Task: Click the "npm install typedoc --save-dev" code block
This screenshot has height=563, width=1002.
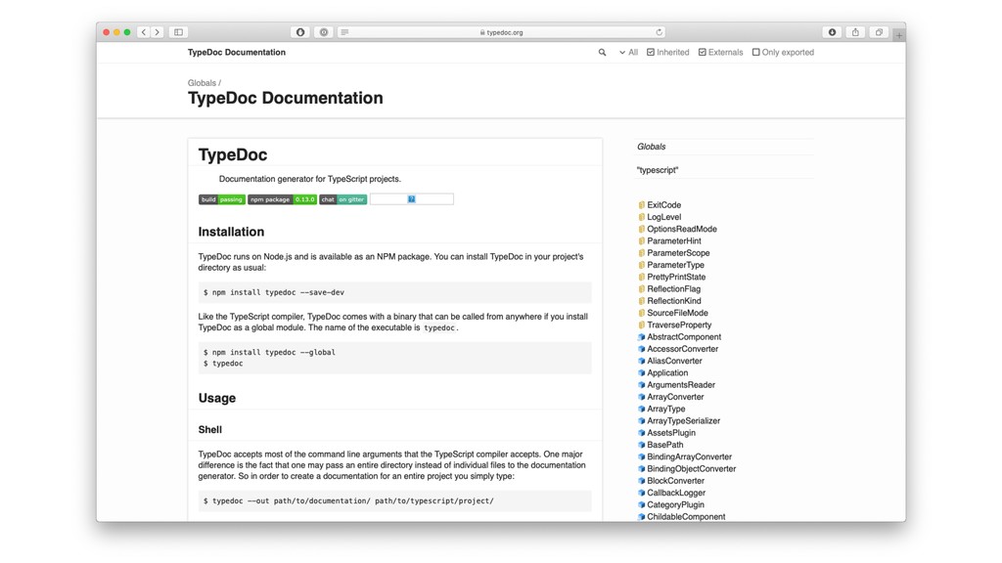Action: (x=395, y=292)
